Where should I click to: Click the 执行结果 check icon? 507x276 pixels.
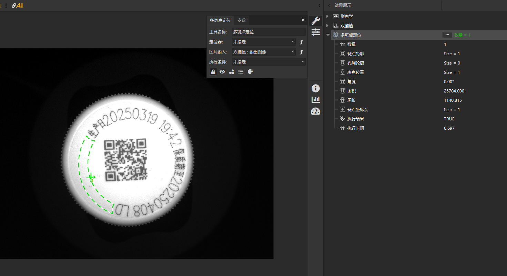343,119
